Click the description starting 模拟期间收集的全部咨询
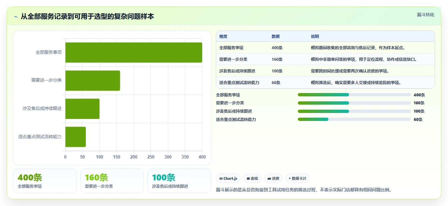Viewport: 448px width, 206px height. click(x=358, y=48)
